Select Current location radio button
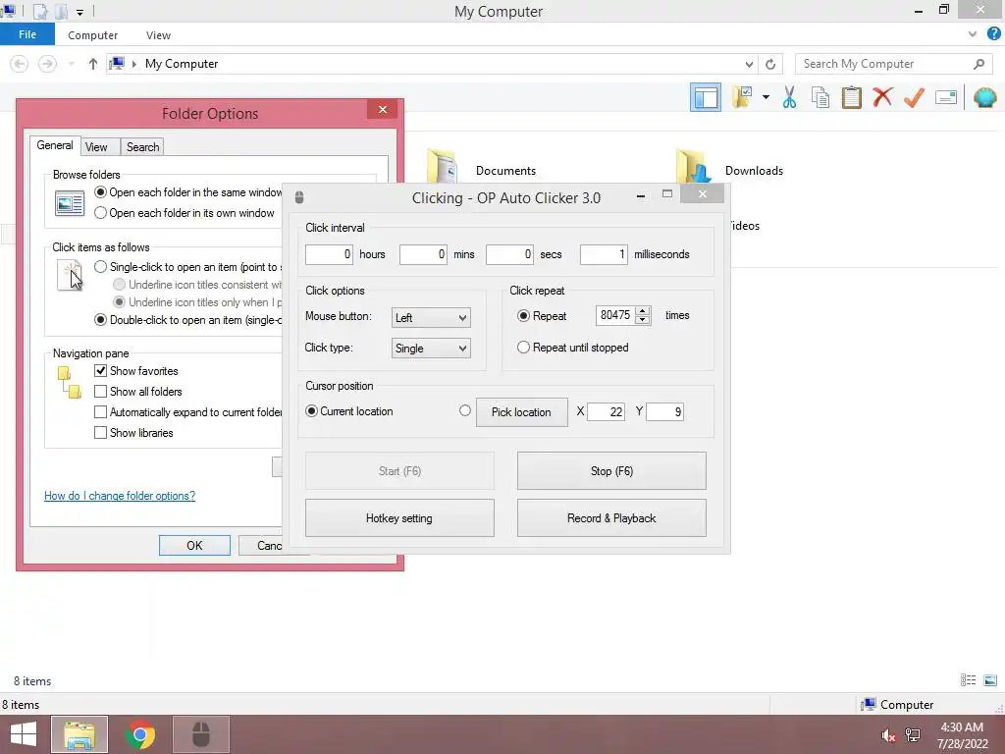The image size is (1005, 754). tap(311, 411)
